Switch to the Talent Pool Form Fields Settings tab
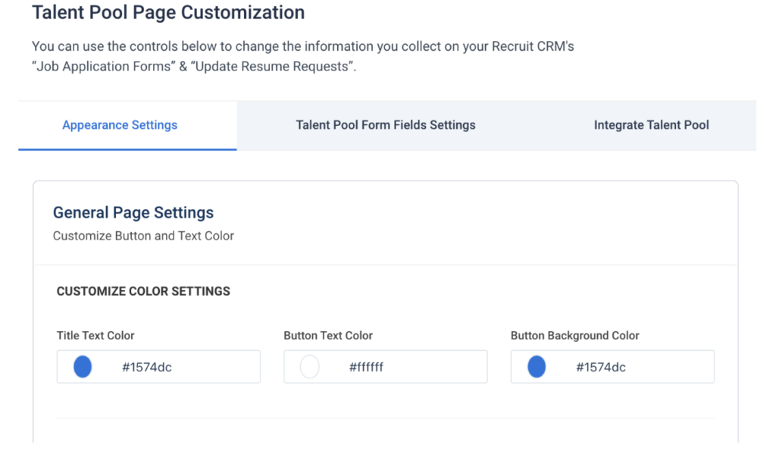 click(x=386, y=124)
